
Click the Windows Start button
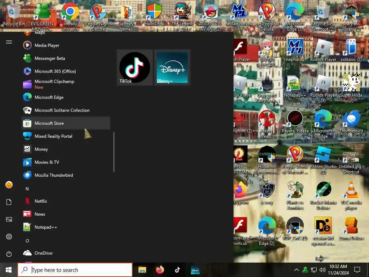(9, 270)
